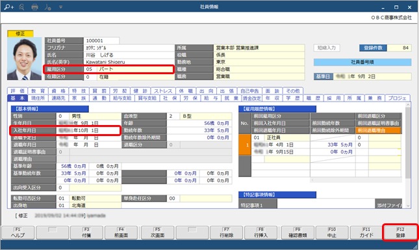Viewport: 419px width, 250px height.
Task: Open the 家族 tab
Action: [x=79, y=98]
